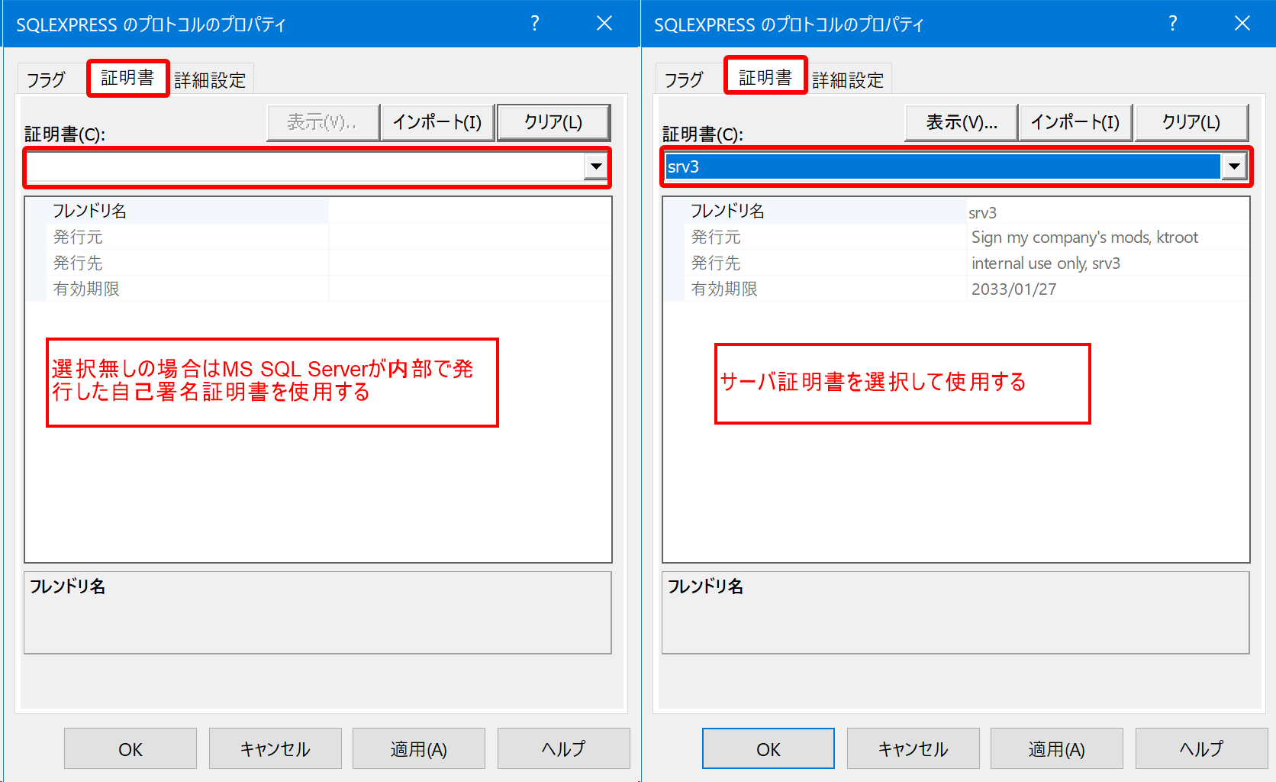Click インポート(I) button in left dialog

[x=437, y=122]
